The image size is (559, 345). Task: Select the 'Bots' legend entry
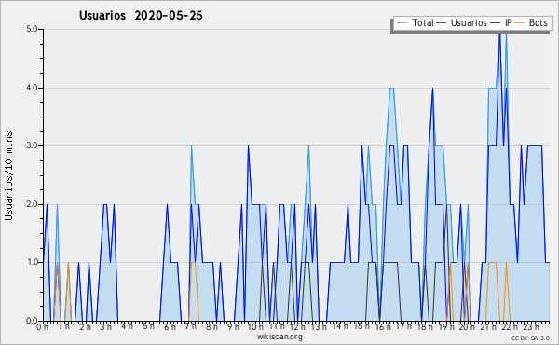pyautogui.click(x=538, y=22)
